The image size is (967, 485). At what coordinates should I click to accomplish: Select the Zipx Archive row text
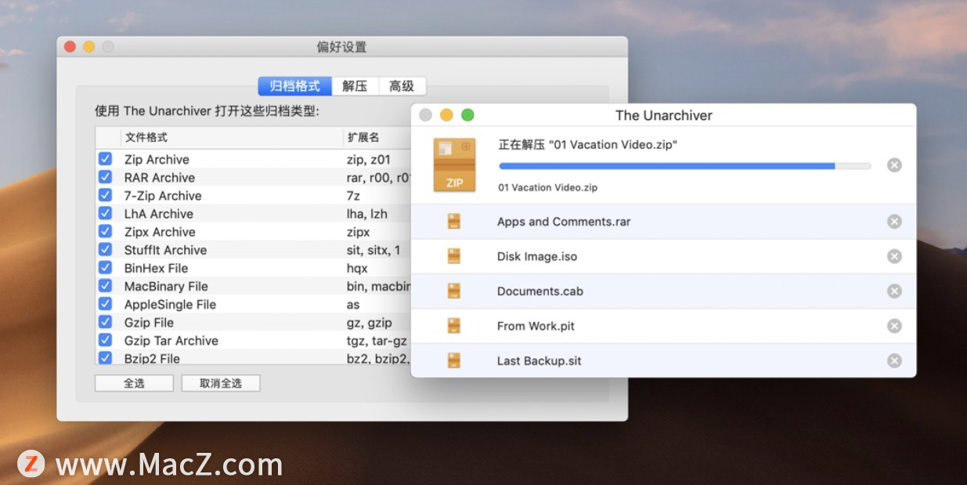160,231
